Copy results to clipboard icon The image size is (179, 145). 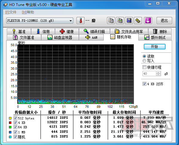coord(111,21)
